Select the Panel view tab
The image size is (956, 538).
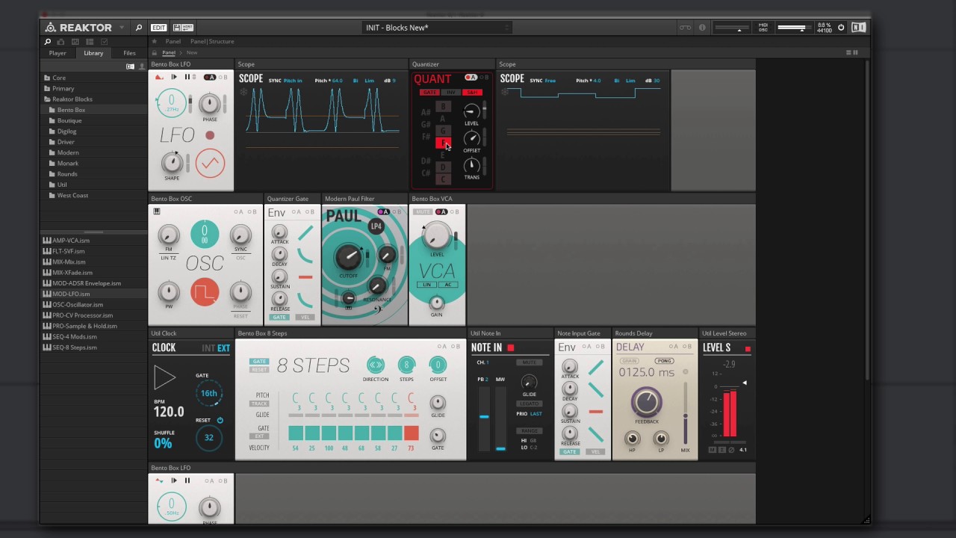(173, 41)
